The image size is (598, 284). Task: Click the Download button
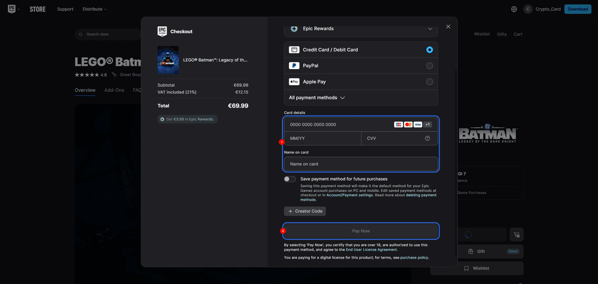(578, 9)
